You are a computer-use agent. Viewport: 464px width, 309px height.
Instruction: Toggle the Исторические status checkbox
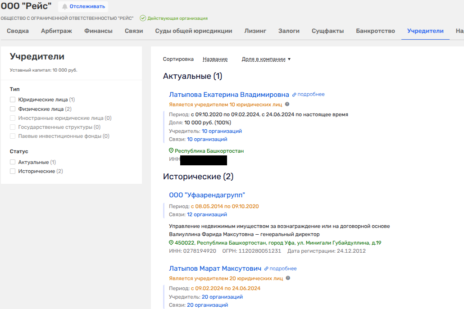coord(13,172)
